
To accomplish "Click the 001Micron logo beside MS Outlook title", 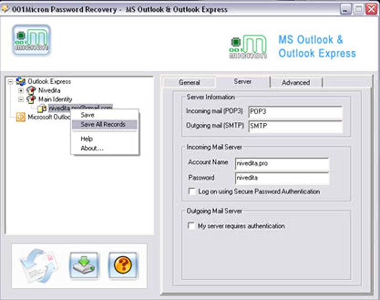I will click(248, 47).
